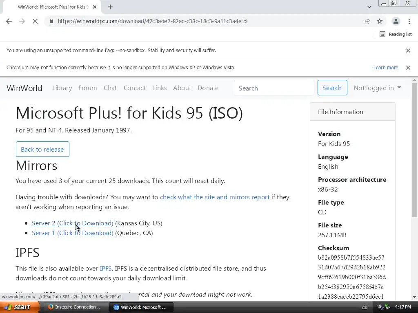
Task: Select the x86-32 architecture value
Action: click(328, 190)
